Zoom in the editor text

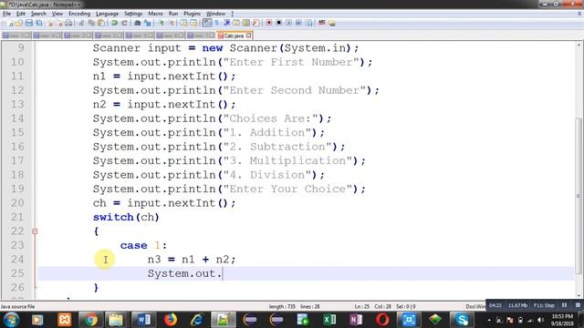(x=162, y=23)
